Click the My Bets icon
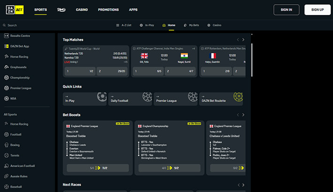This screenshot has height=192, width=333. coord(185,25)
